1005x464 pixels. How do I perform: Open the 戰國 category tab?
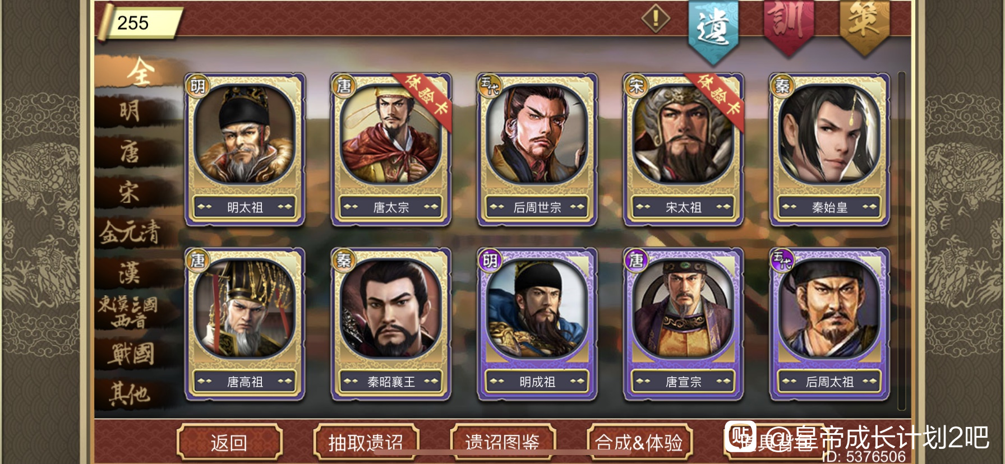coord(132,354)
